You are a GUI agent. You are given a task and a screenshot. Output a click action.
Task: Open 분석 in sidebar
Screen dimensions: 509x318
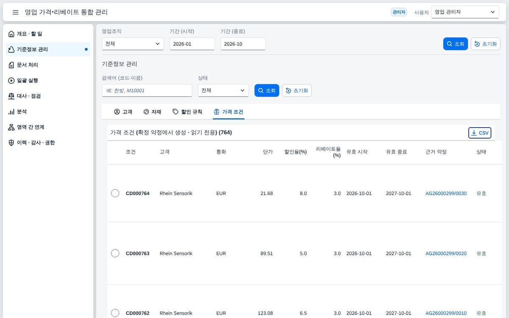(48, 112)
